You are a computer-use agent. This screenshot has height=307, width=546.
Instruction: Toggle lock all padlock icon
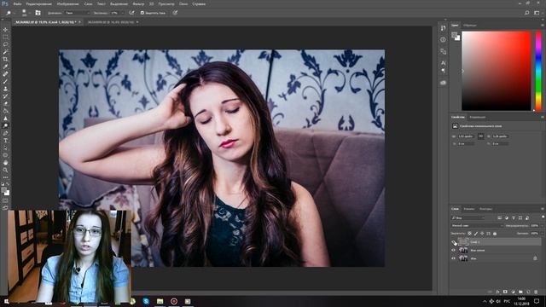495,233
